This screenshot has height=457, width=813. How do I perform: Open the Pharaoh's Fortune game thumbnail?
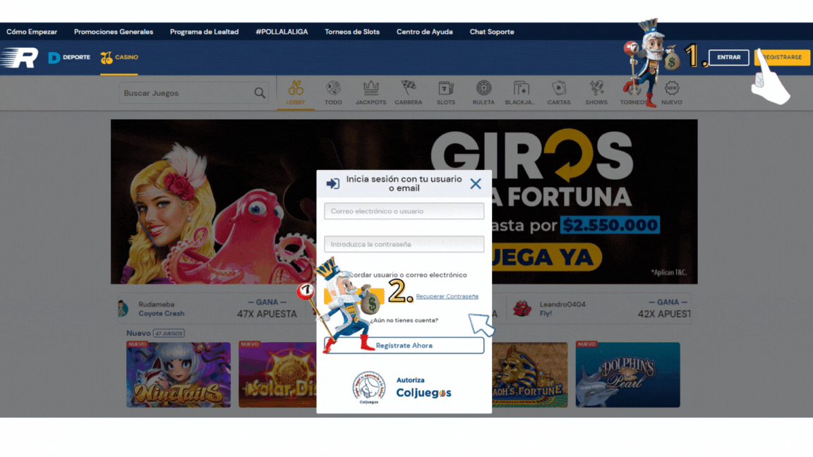click(x=529, y=374)
